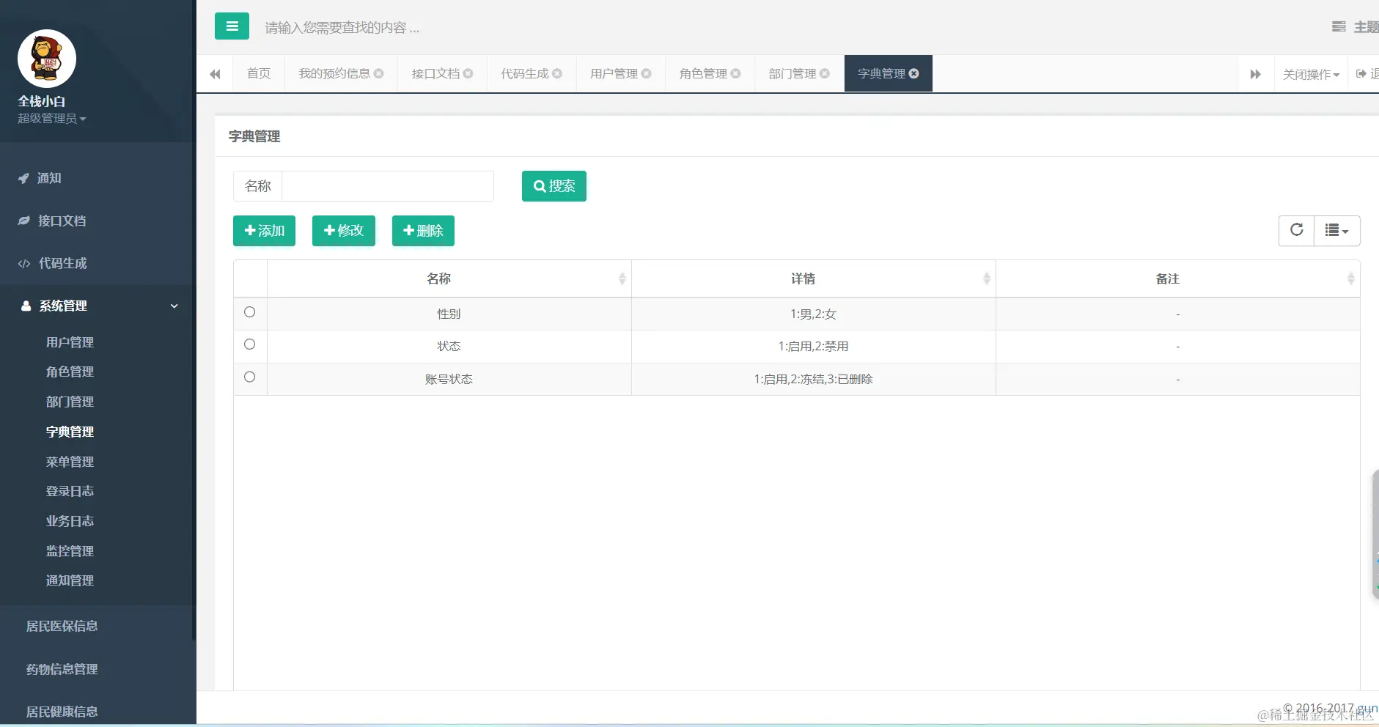Viewport: 1379px width, 727px height.
Task: Sort by the 详情 column
Action: pos(814,278)
